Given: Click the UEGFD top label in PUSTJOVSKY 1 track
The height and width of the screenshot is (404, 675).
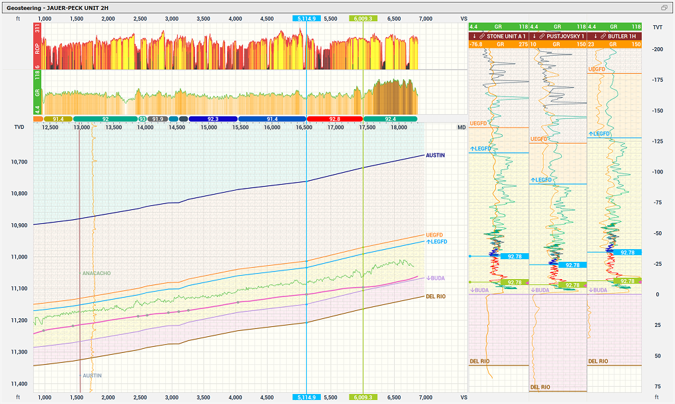Looking at the screenshot, I should (x=539, y=139).
